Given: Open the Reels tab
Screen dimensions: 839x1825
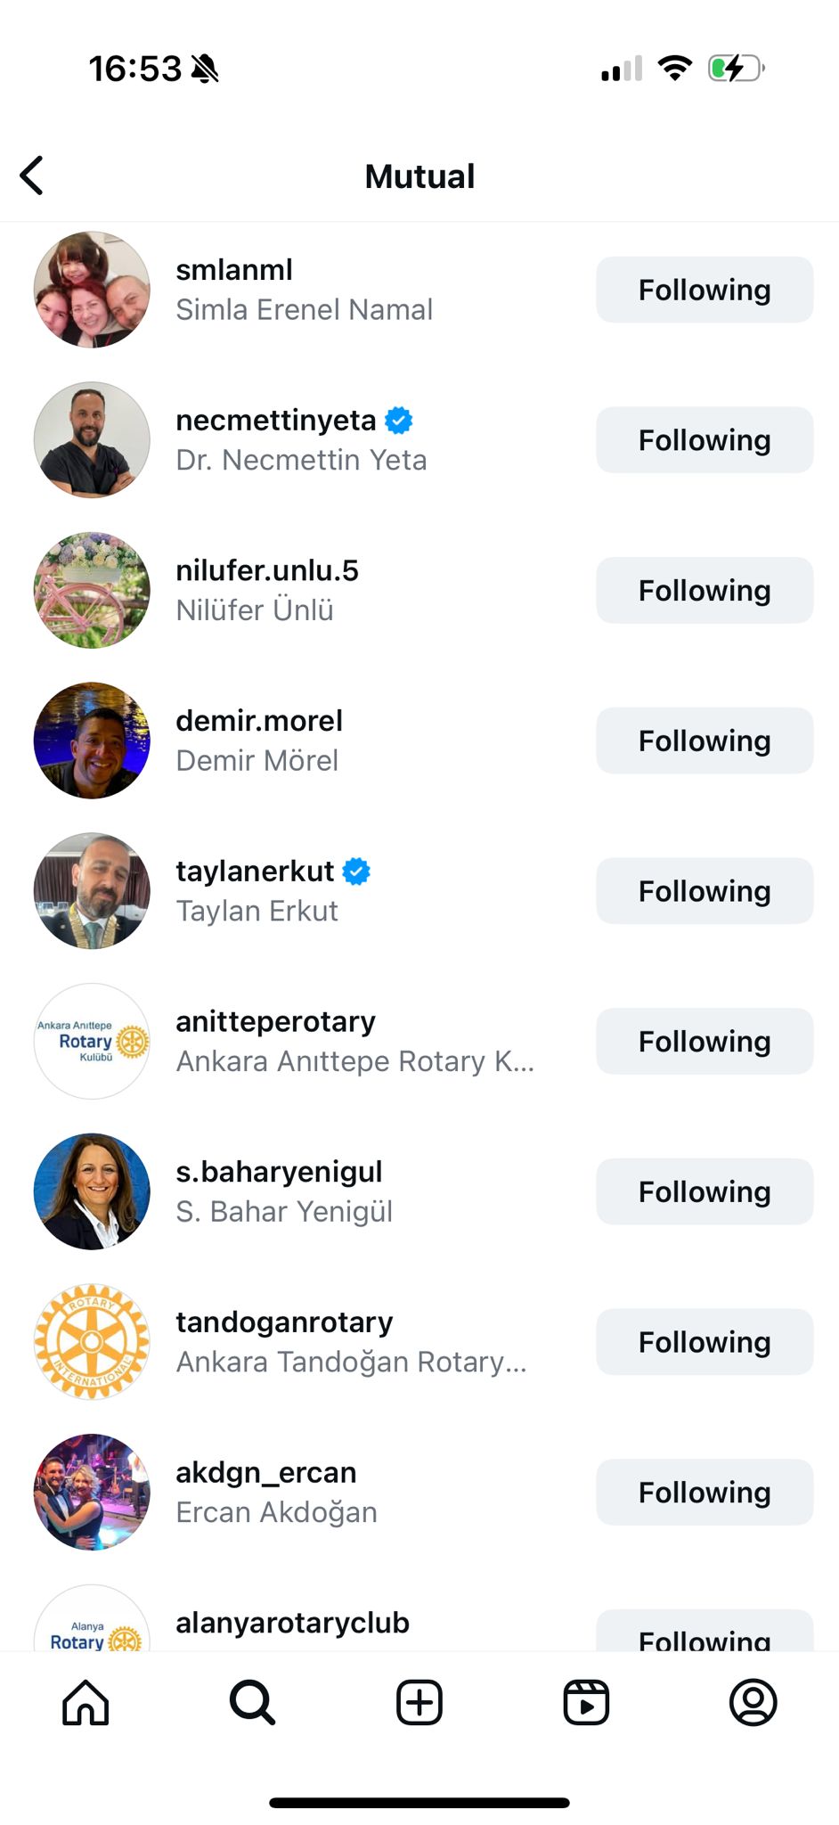Looking at the screenshot, I should pyautogui.click(x=586, y=1703).
